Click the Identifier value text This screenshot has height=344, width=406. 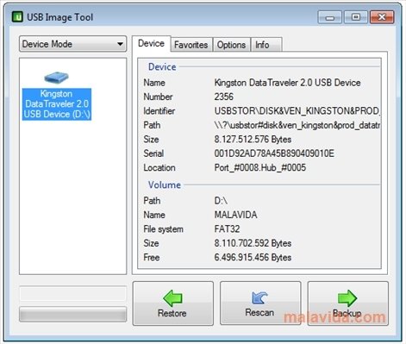coord(297,111)
